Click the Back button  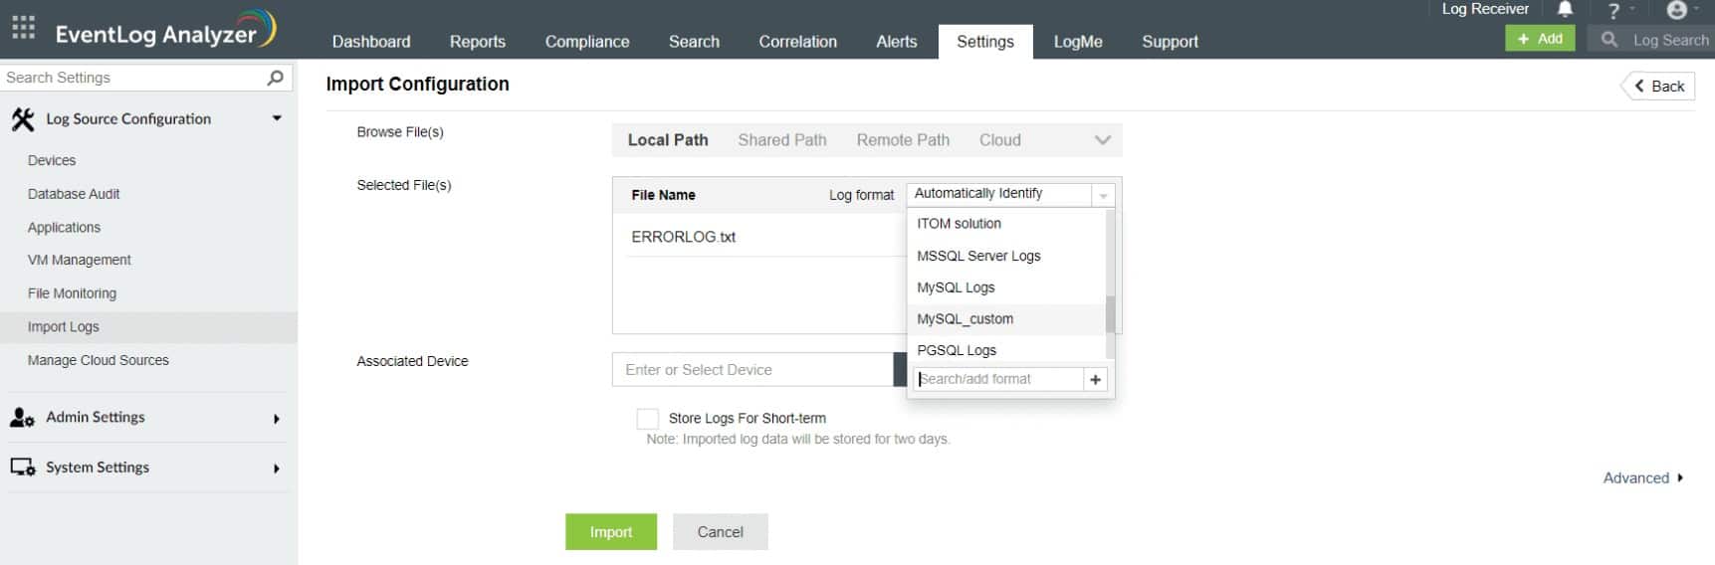1658,87
